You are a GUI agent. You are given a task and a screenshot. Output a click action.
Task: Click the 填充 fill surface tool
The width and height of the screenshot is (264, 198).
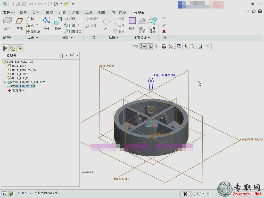[x=132, y=24]
